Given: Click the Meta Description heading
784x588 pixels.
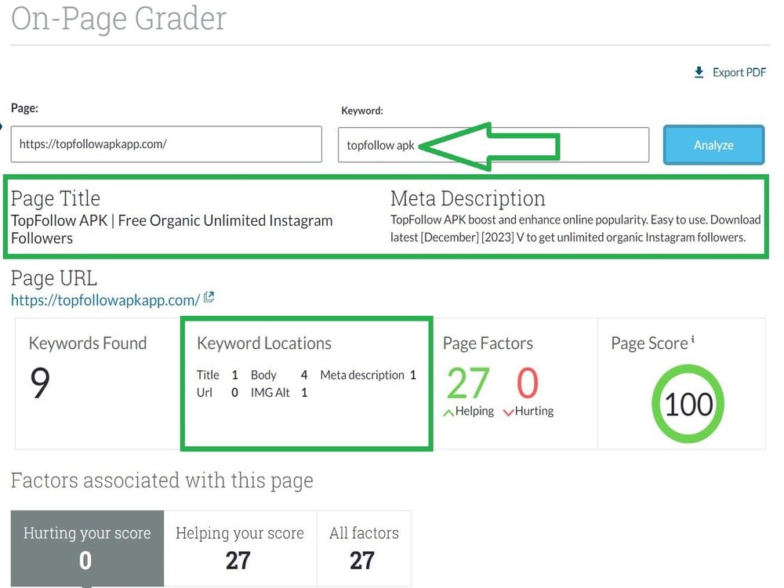Looking at the screenshot, I should [x=467, y=198].
